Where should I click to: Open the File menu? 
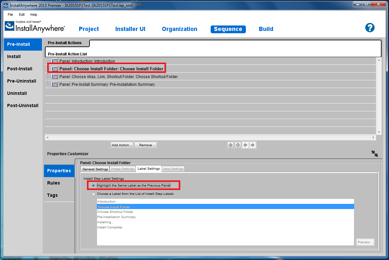tap(10, 15)
